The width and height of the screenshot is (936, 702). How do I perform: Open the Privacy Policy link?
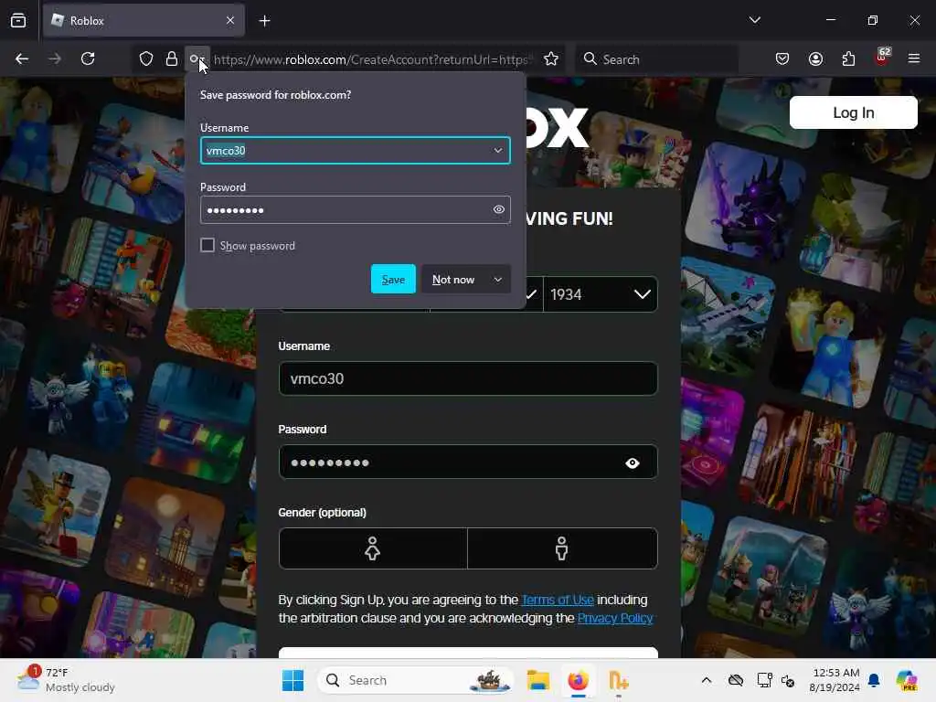point(615,618)
